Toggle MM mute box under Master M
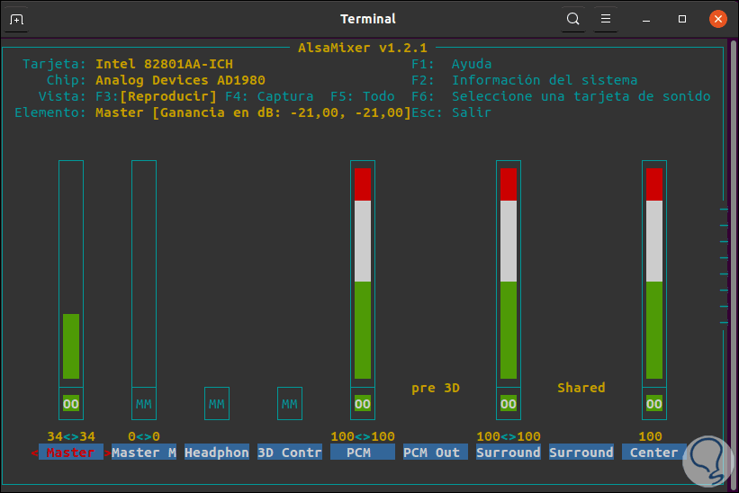 tap(144, 404)
